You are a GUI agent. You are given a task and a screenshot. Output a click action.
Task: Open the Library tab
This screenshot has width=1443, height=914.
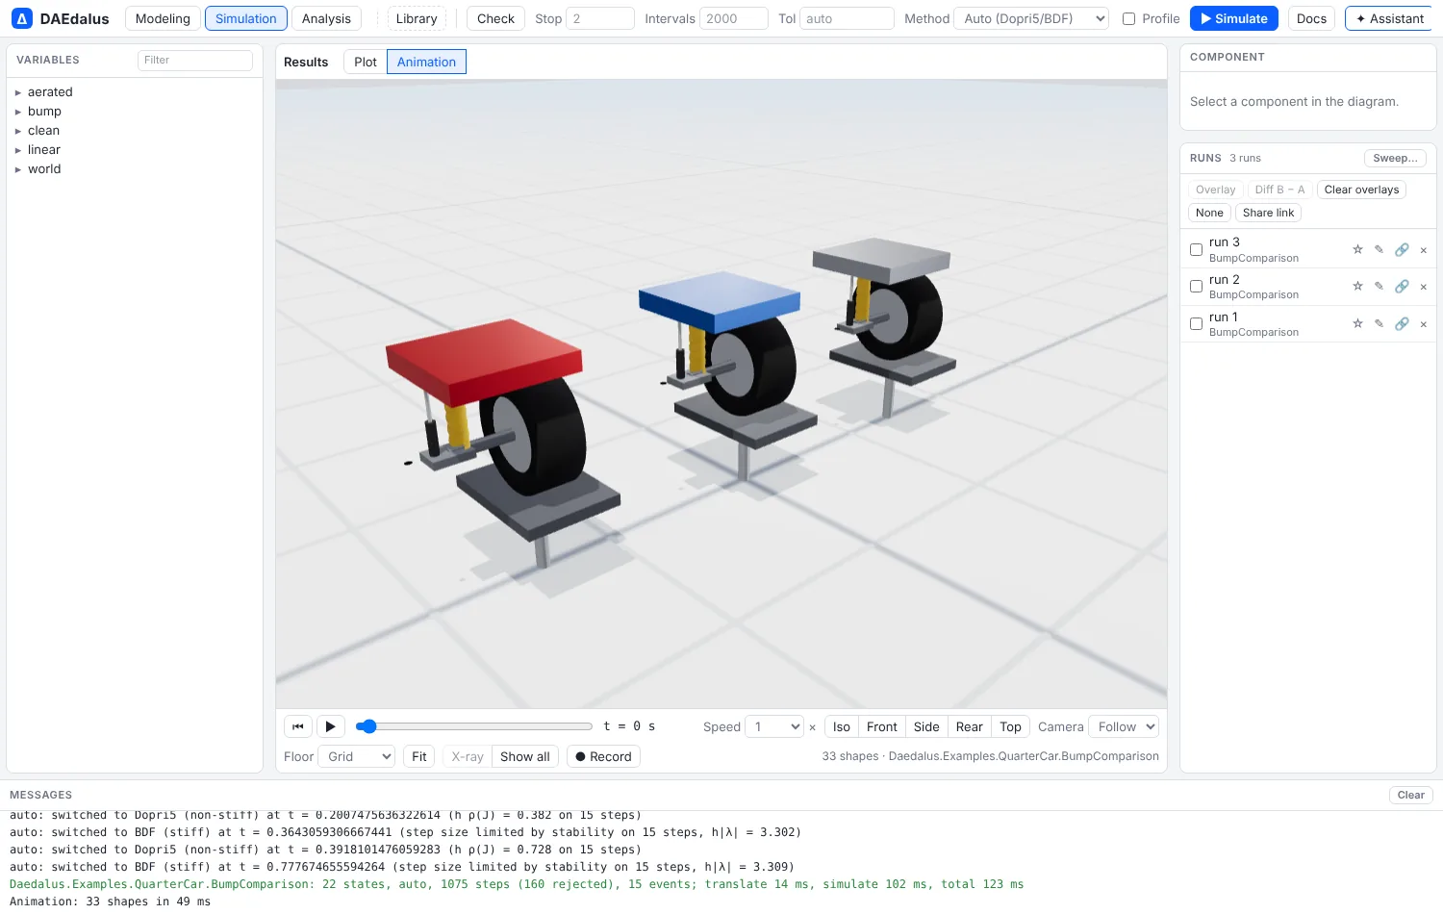tap(417, 18)
